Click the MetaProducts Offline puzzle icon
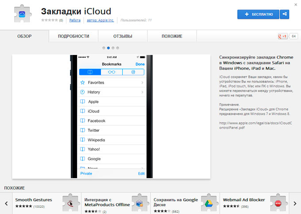The image size is (301, 214). coord(140,203)
